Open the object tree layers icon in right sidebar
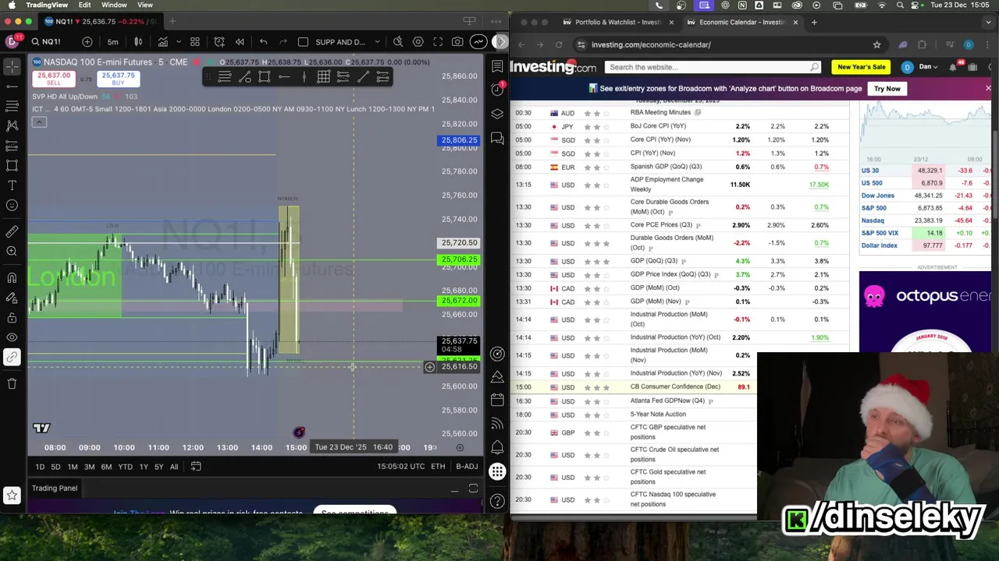The width and height of the screenshot is (999, 561). (497, 114)
